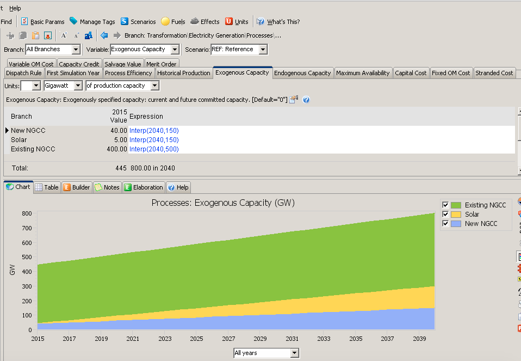The width and height of the screenshot is (521, 361).
Task: Switch to Merit Order tab
Action: click(162, 64)
